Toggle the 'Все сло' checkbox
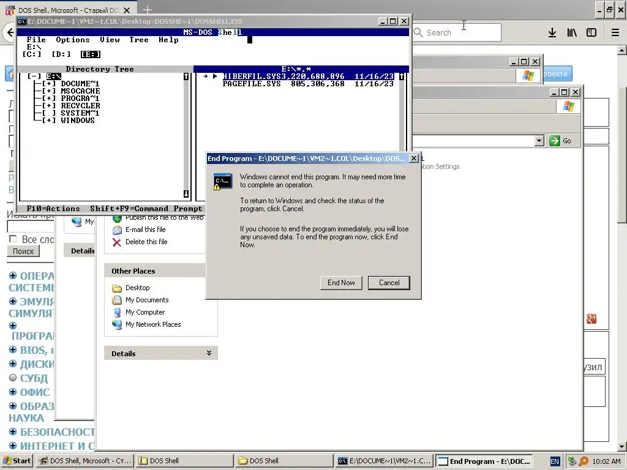This screenshot has height=470, width=627. pyautogui.click(x=13, y=239)
